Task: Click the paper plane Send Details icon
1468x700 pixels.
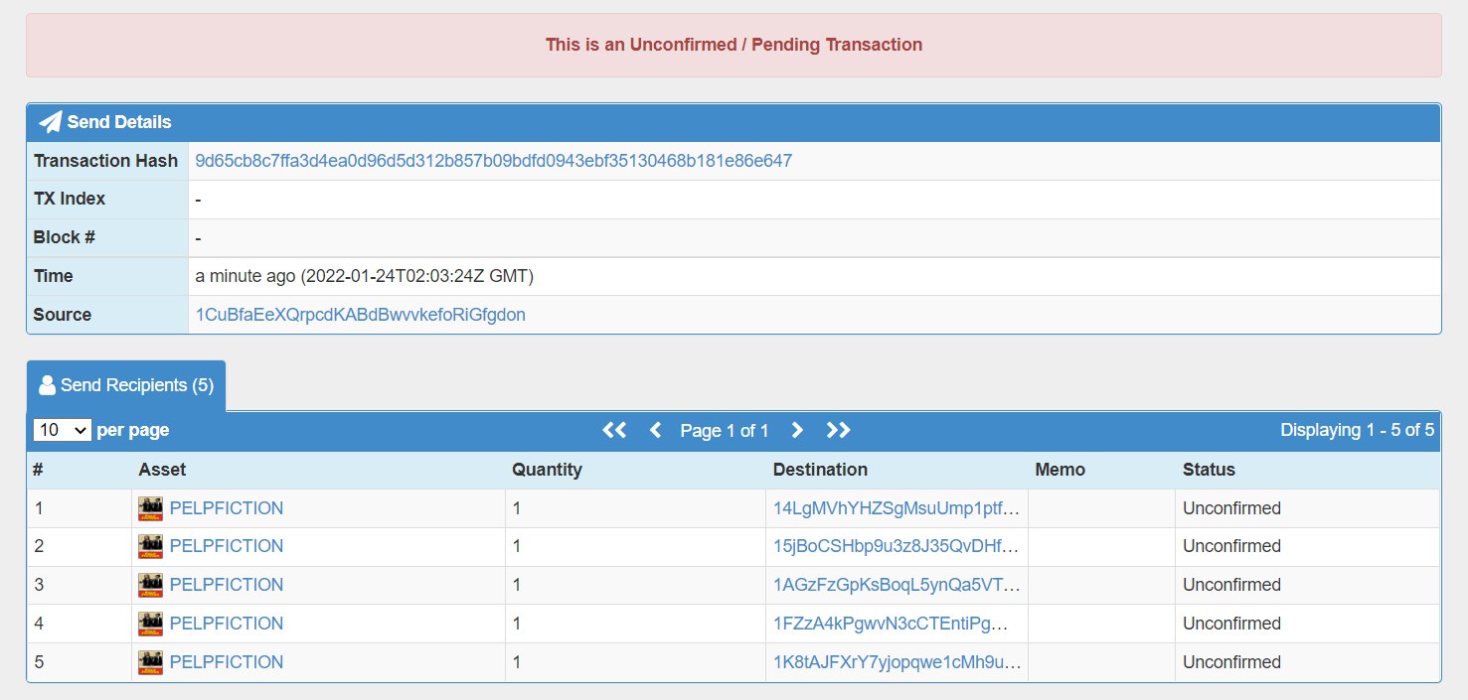Action: pyautogui.click(x=50, y=122)
